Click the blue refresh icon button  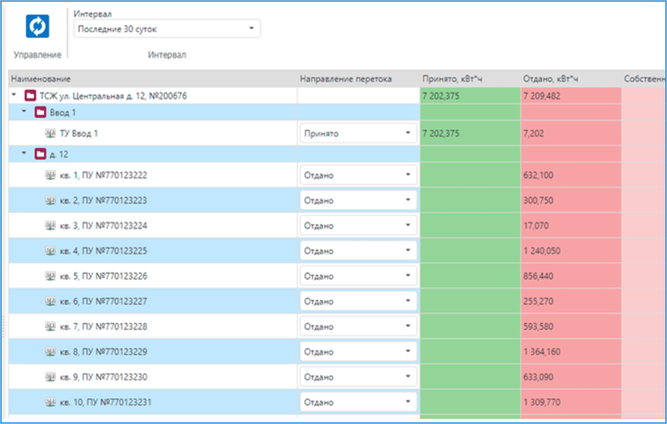click(38, 27)
